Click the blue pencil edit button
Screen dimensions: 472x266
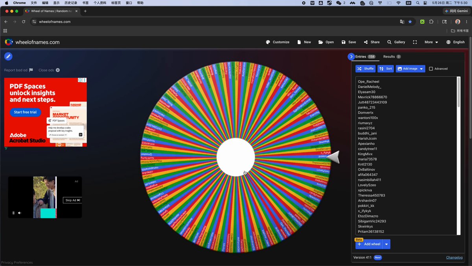pos(8,56)
